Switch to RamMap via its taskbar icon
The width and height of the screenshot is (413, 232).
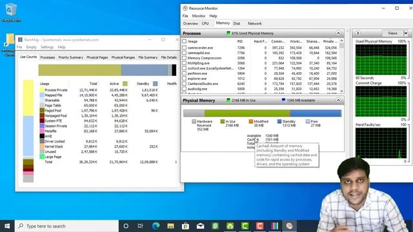pyautogui.click(x=274, y=226)
